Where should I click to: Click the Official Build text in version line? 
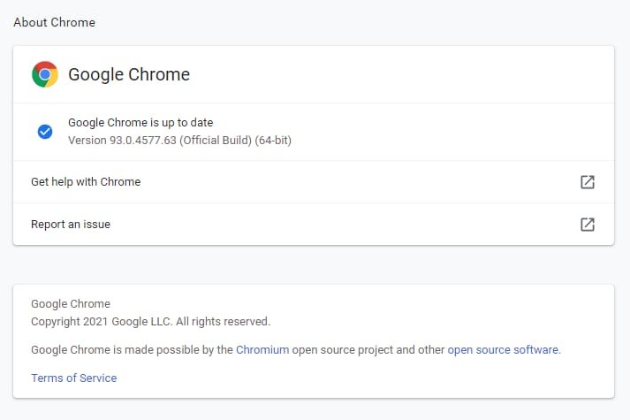216,141
